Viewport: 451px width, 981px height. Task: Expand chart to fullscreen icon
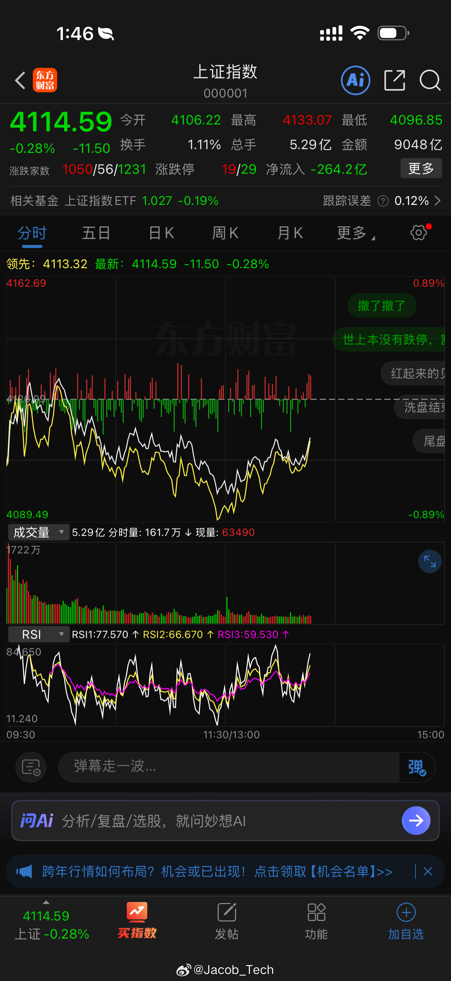pos(430,561)
